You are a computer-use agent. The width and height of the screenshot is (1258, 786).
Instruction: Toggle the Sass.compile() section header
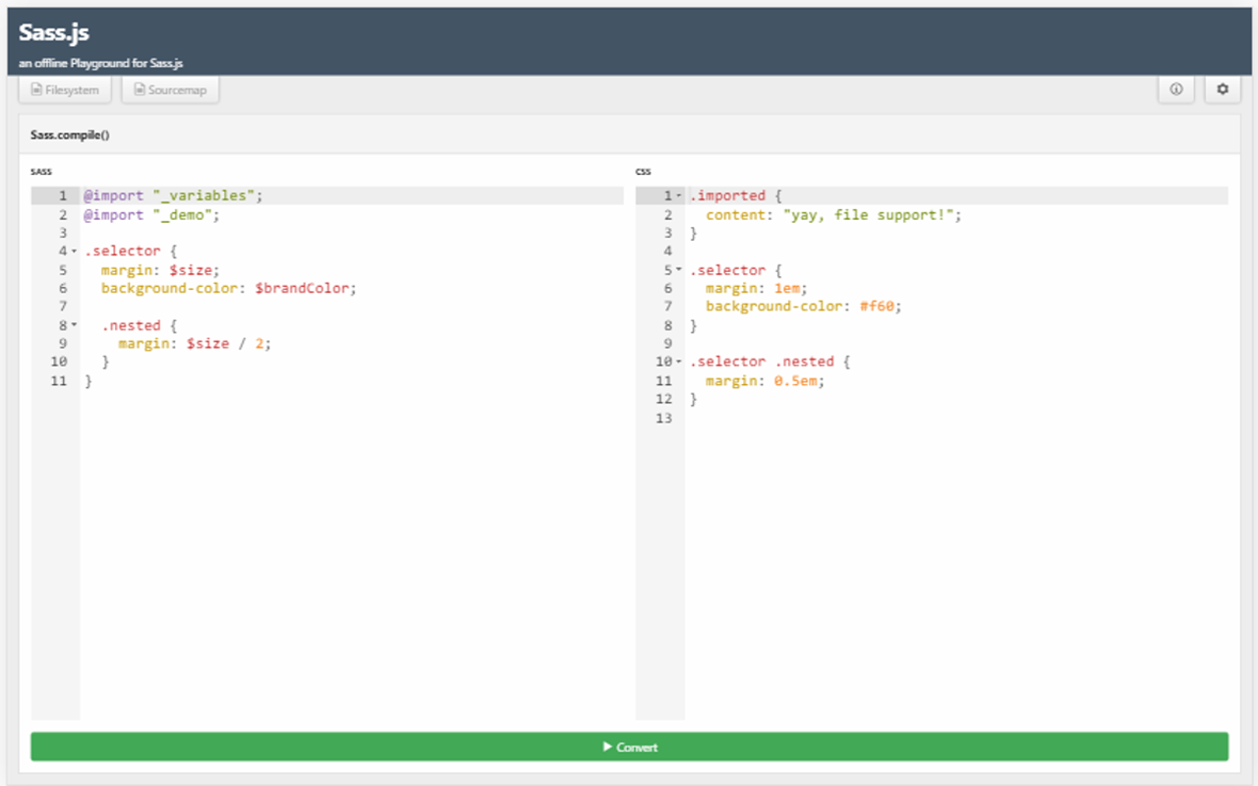[x=70, y=135]
